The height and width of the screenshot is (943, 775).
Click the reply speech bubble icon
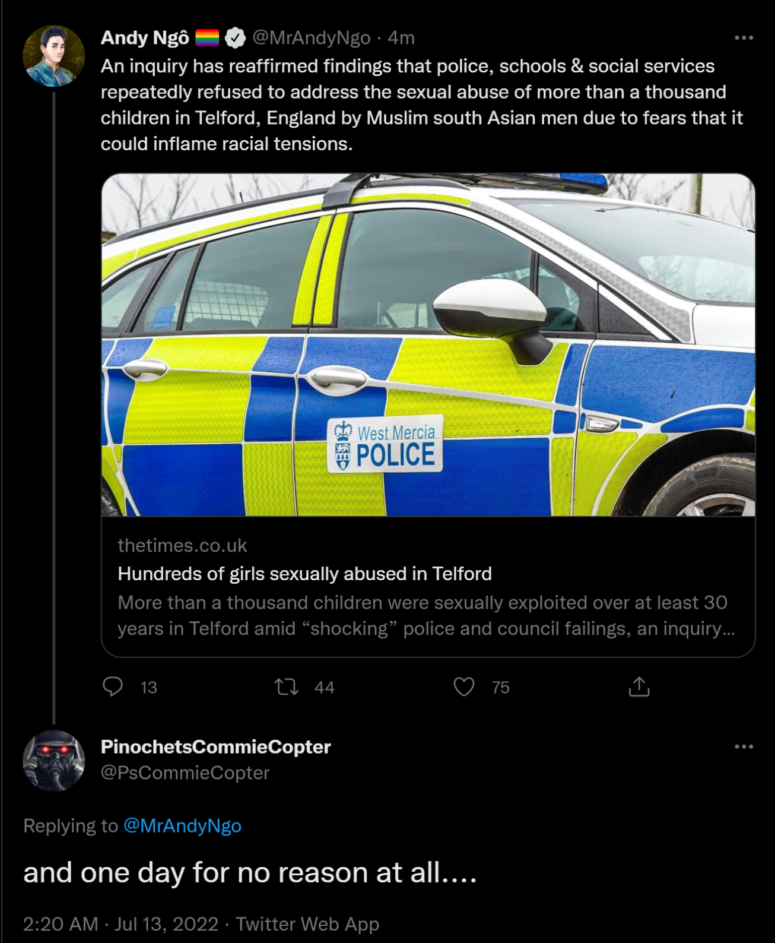pyautogui.click(x=113, y=686)
